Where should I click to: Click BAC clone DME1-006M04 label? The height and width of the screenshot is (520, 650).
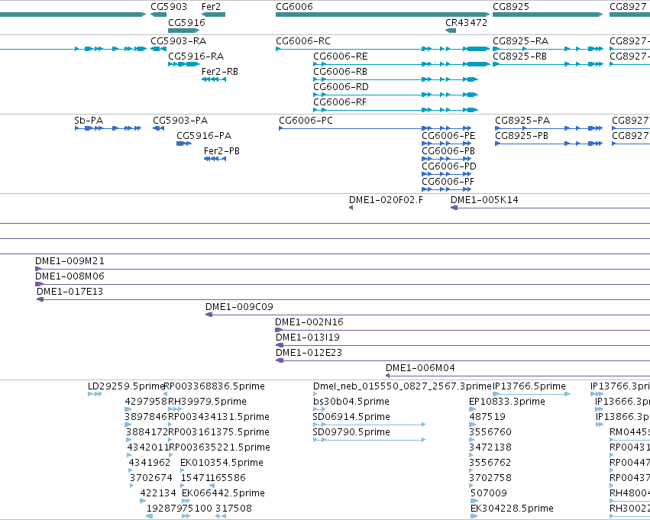(420, 368)
